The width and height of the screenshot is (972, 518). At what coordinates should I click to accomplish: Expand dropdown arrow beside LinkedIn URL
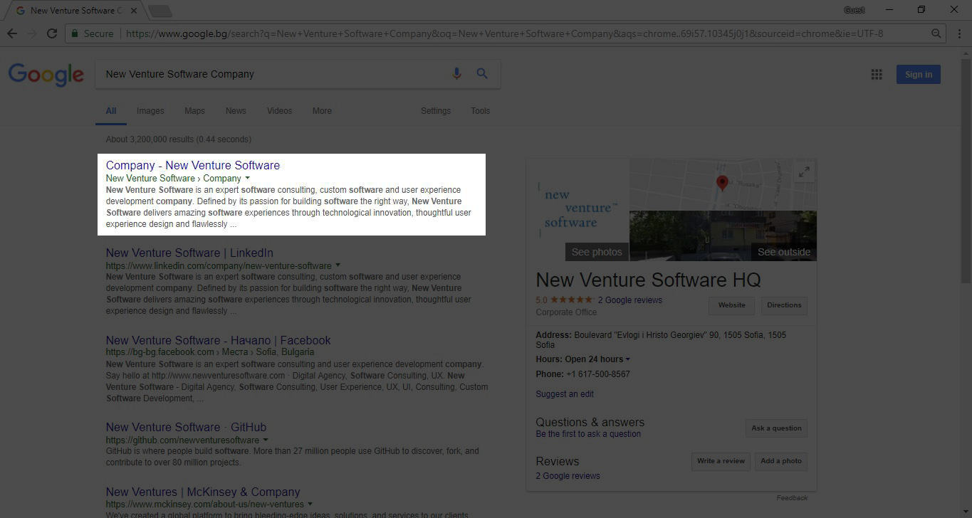click(x=338, y=265)
